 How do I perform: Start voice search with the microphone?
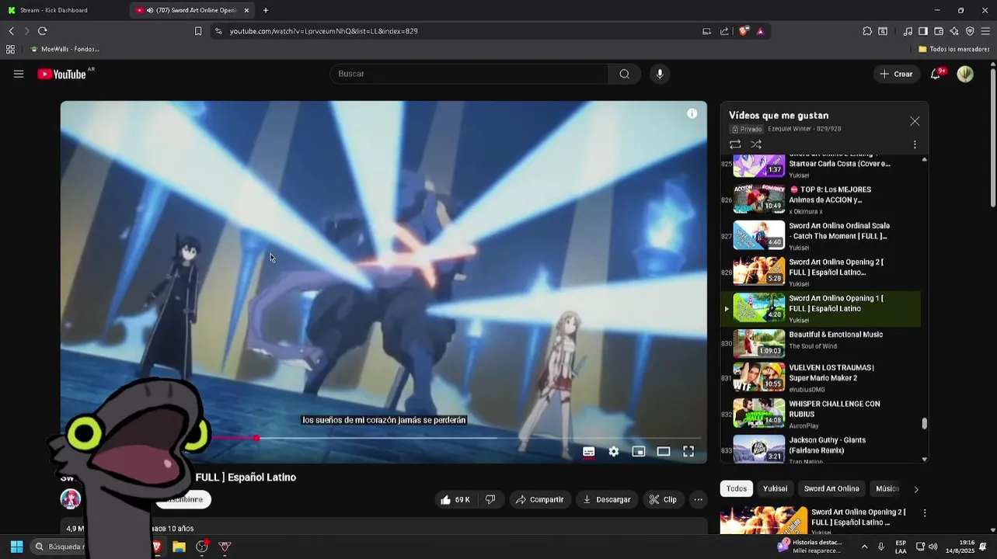point(660,74)
